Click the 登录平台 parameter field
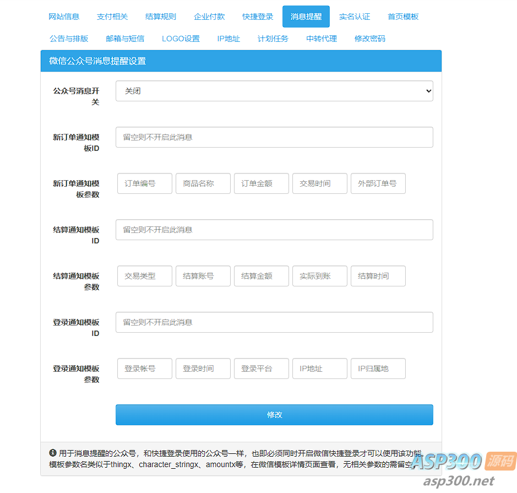The height and width of the screenshot is (493, 517). 261,369
